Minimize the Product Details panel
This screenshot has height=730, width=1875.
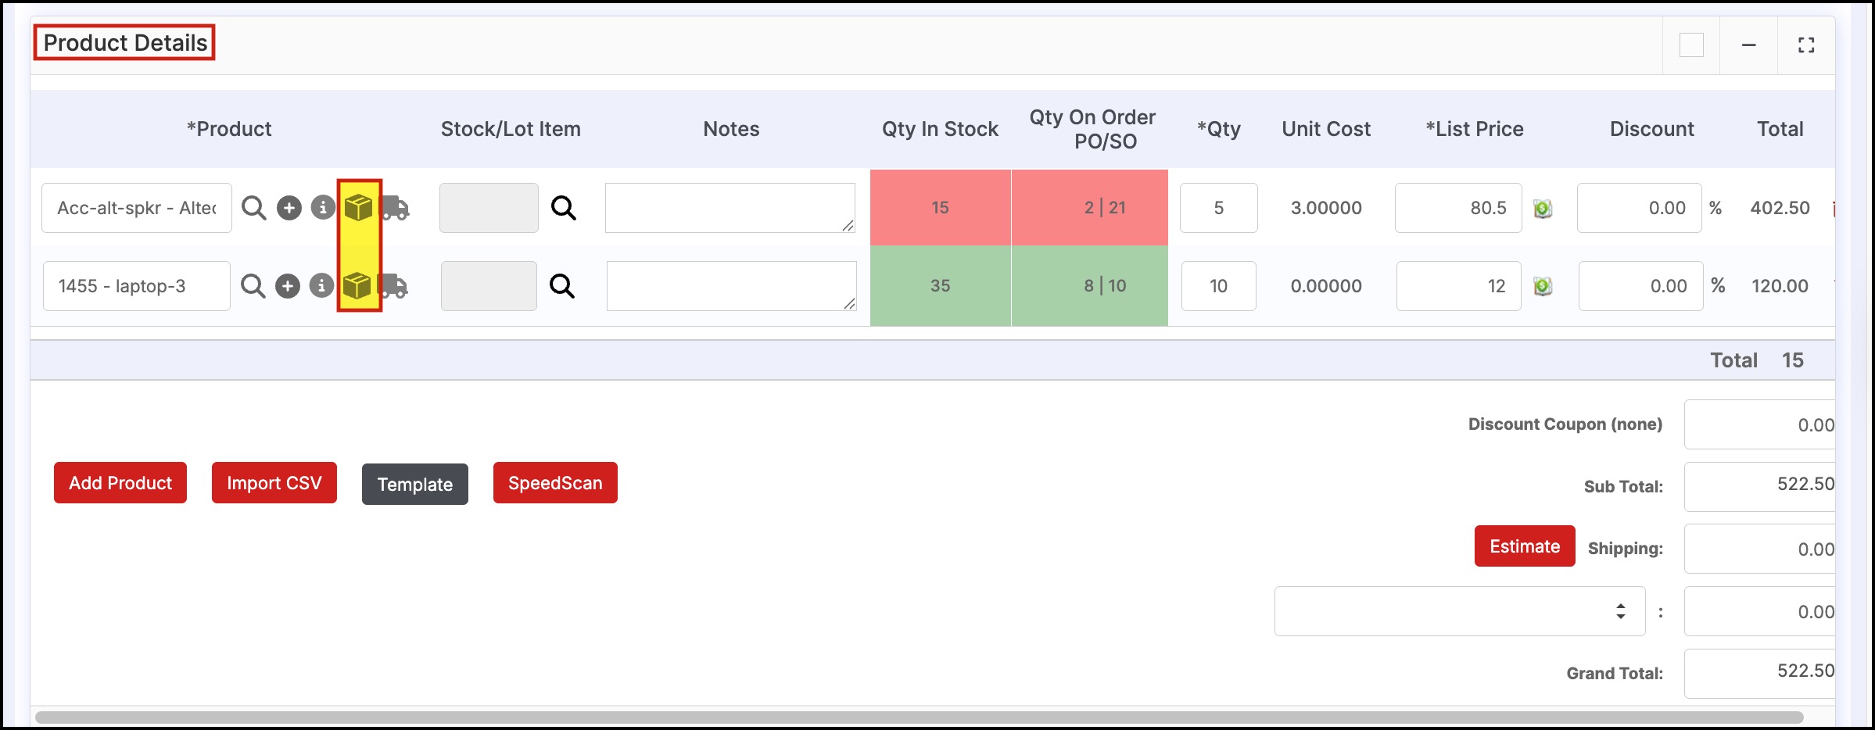1749,45
